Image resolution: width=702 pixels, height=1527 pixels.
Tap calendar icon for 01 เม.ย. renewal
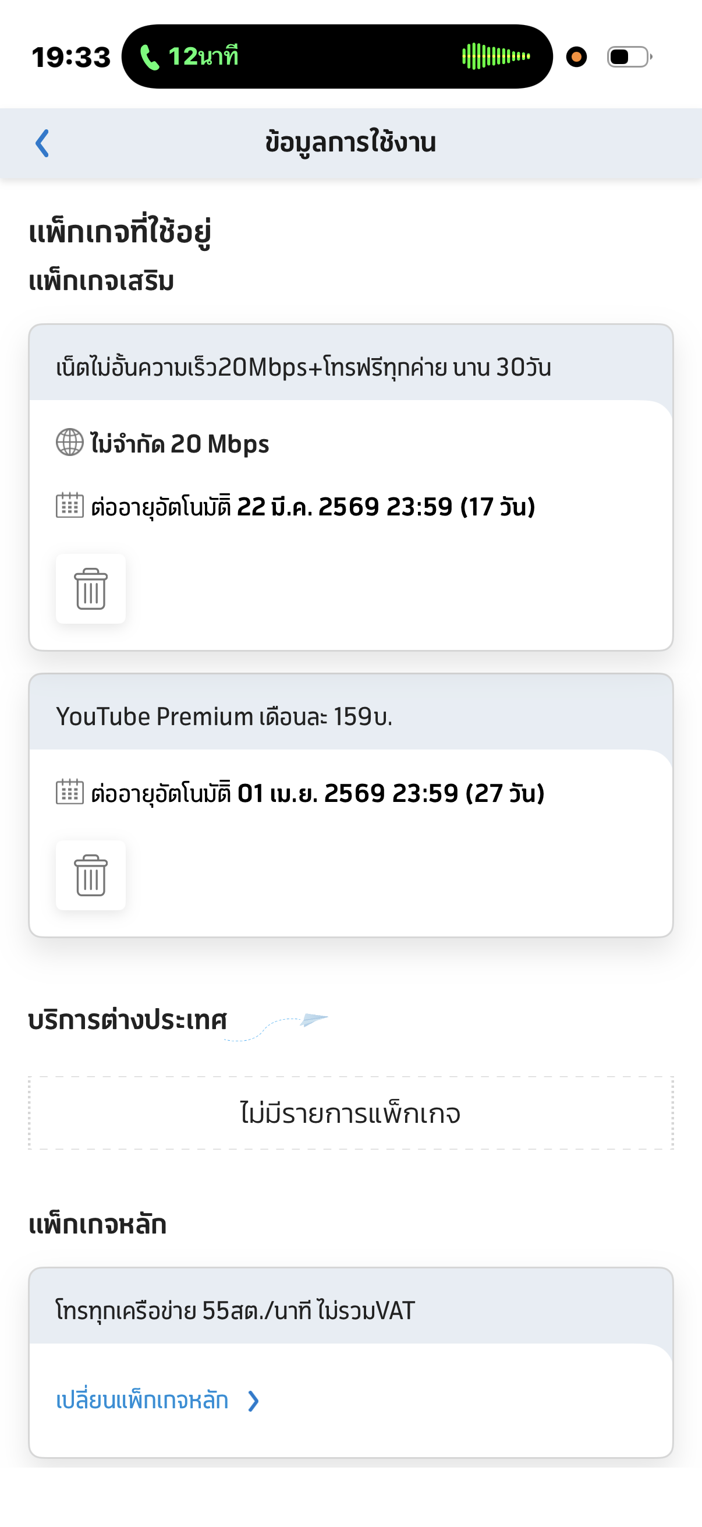tap(70, 792)
